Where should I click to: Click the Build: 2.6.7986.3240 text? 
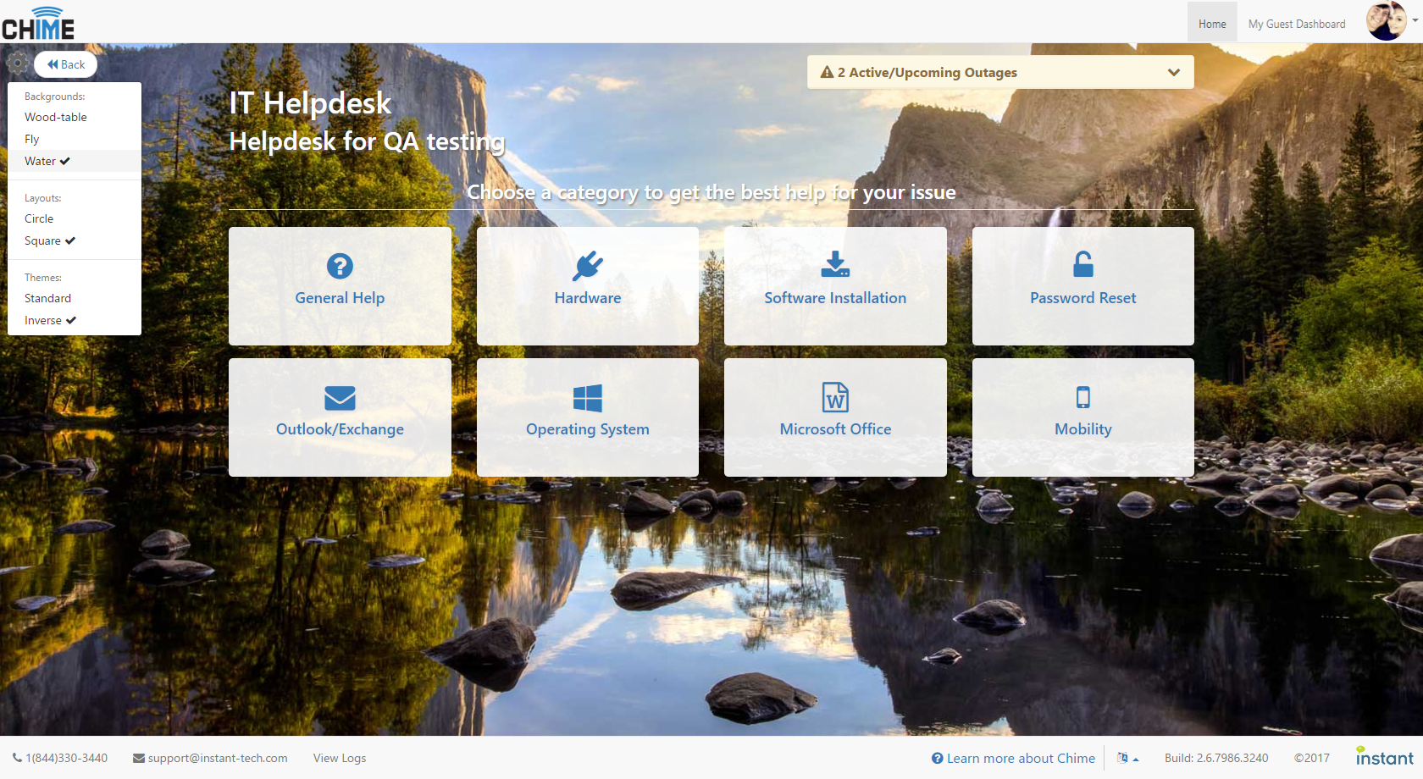(1216, 758)
